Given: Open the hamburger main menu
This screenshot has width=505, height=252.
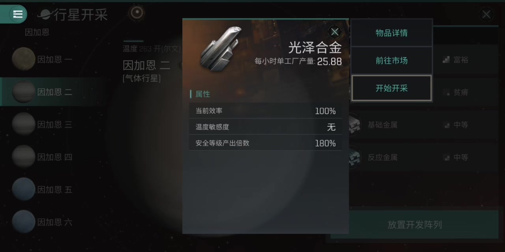Looking at the screenshot, I should (17, 14).
